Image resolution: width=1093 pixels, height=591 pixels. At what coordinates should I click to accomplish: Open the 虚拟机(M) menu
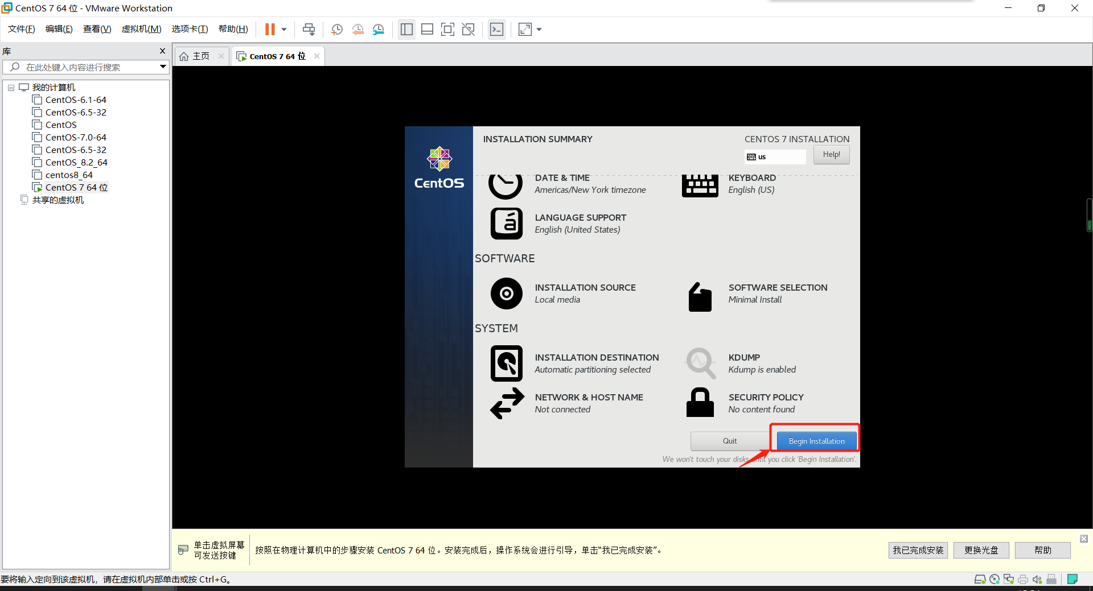(141, 29)
